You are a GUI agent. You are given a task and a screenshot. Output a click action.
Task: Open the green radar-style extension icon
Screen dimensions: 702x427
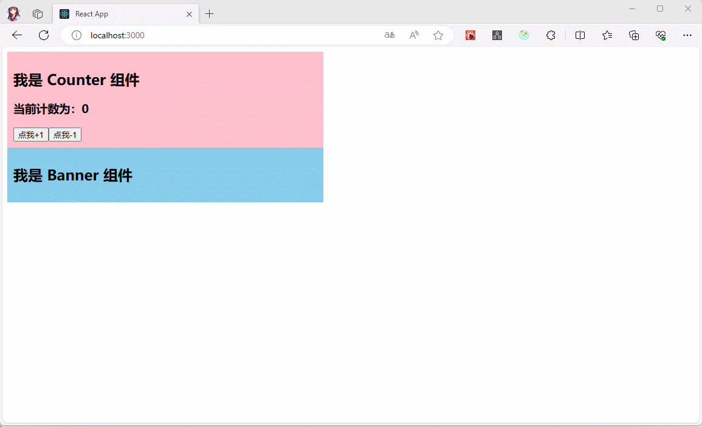click(524, 35)
